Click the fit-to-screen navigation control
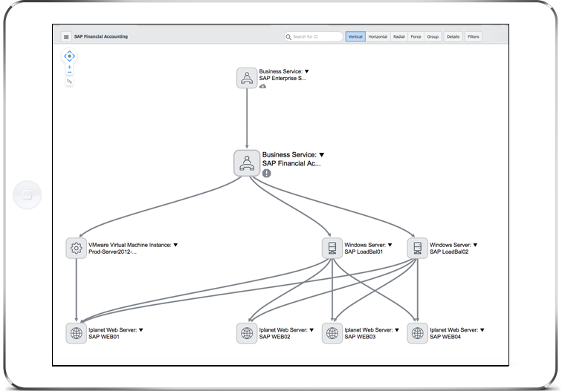565x391 pixels. [x=69, y=56]
